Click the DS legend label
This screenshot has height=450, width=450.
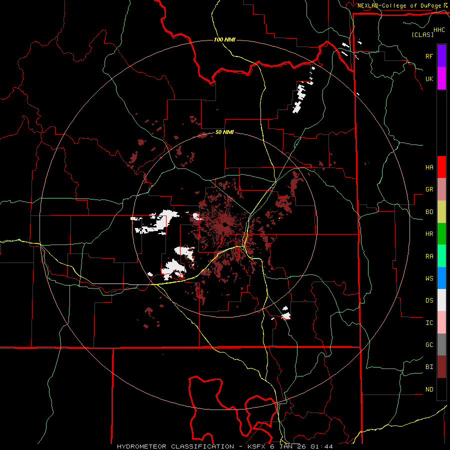click(429, 300)
